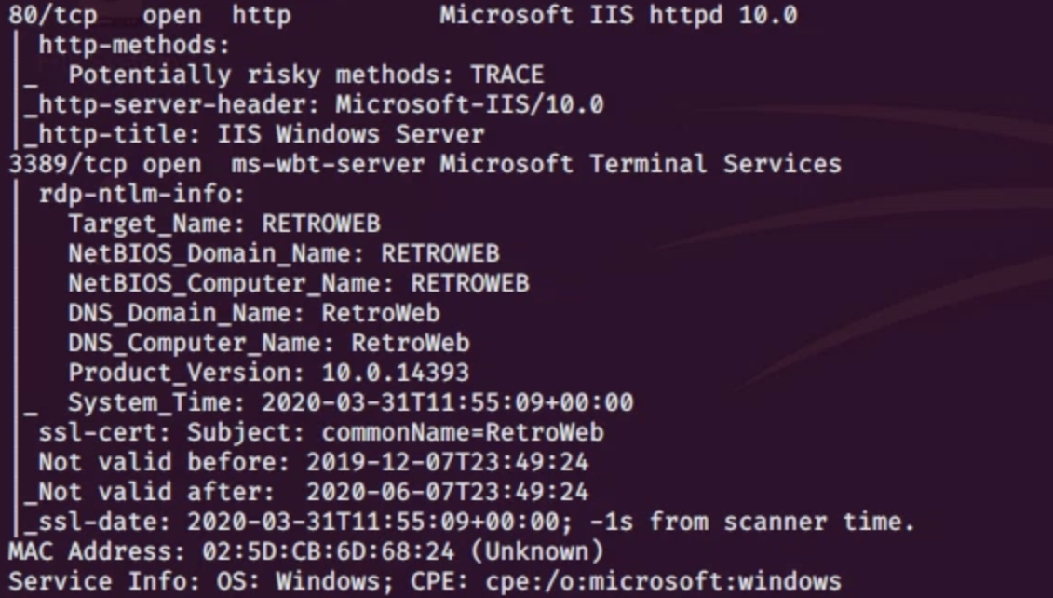Click the 80/tcp port line
Viewport: 1053px width, 598px height.
pyautogui.click(x=52, y=15)
